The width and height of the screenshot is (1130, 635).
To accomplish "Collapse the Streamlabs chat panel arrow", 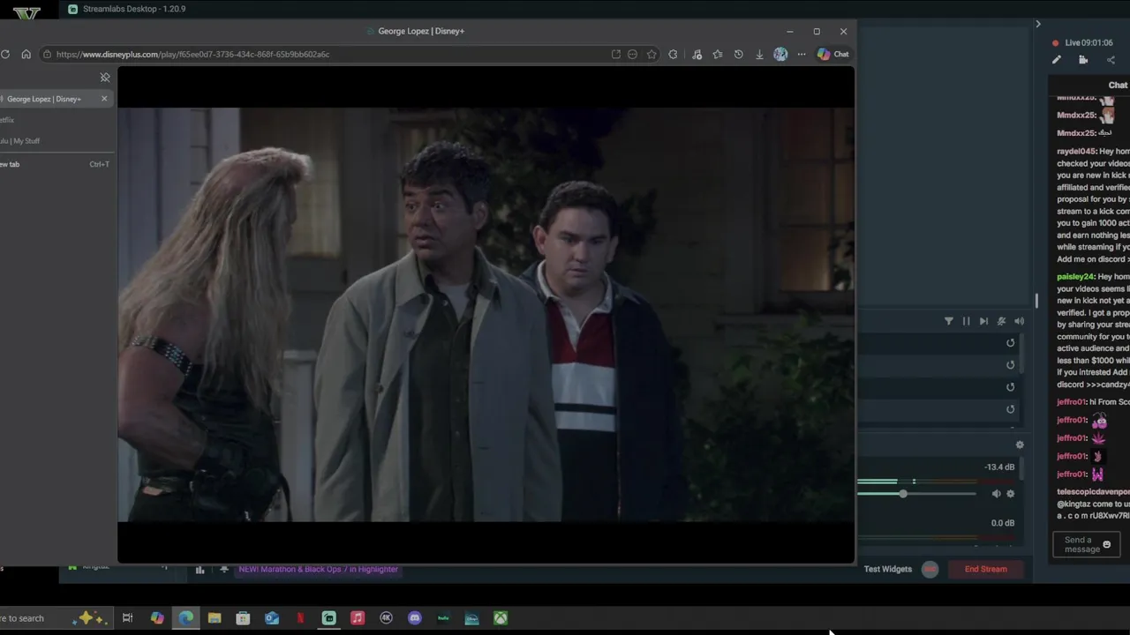I will [1038, 24].
